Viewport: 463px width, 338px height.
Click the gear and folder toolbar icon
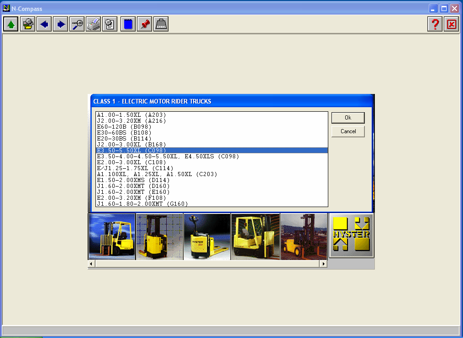click(x=27, y=24)
